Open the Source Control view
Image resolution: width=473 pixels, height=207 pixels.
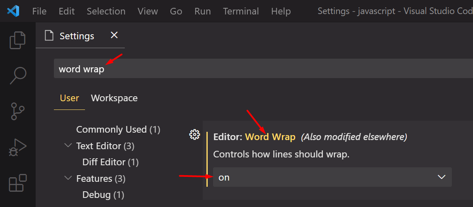(x=17, y=112)
